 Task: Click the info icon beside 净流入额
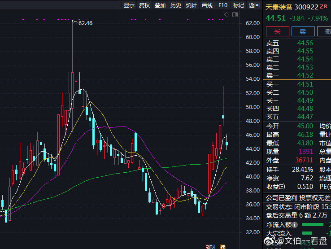pos(295,224)
